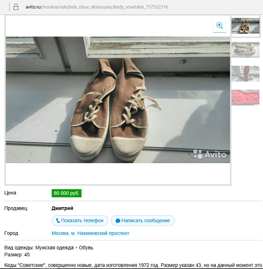
Task: Select second thumbnail of sneakers side view
Action: coord(245,50)
